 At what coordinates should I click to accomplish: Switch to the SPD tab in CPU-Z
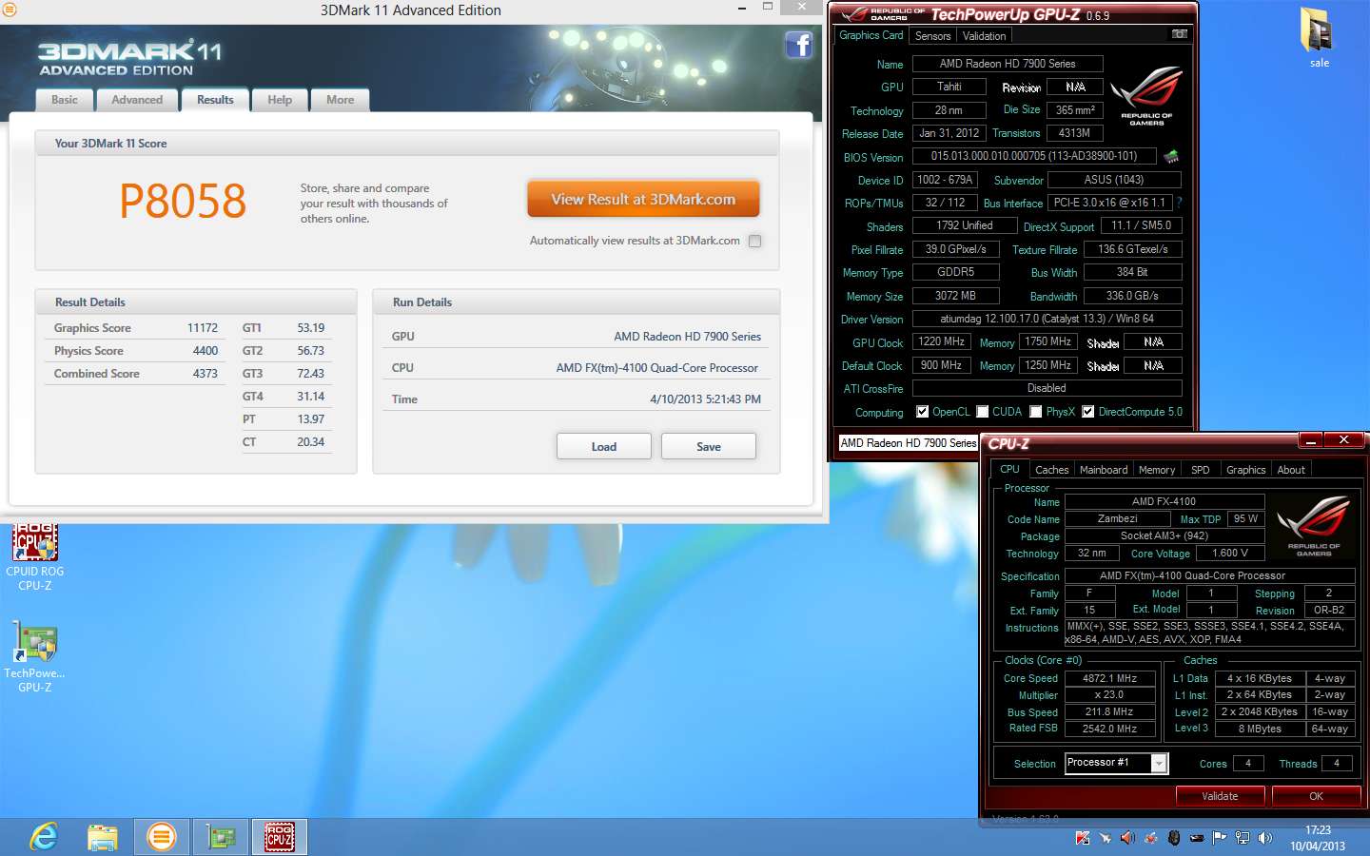[1201, 470]
